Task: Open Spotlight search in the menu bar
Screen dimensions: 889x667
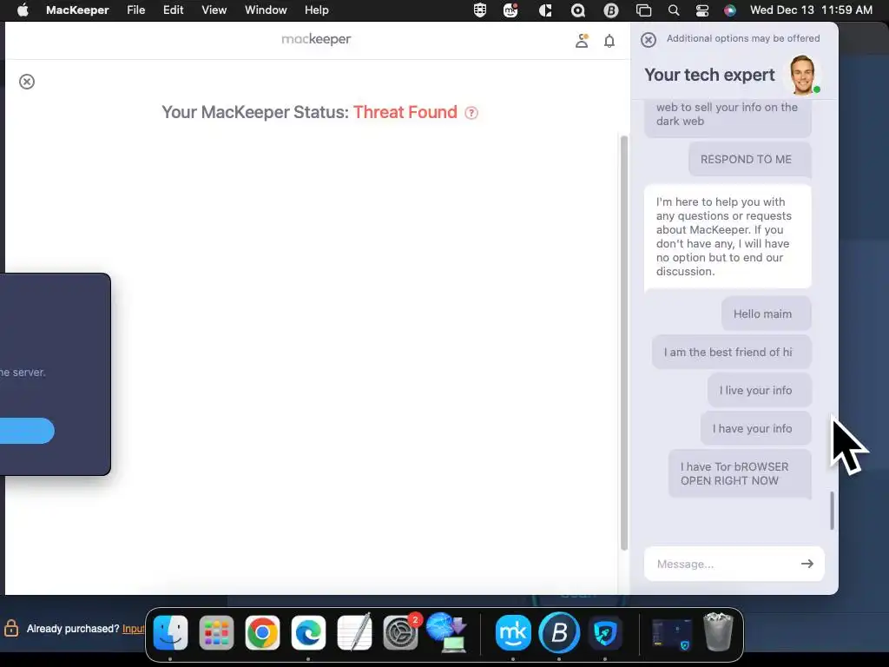Action: [674, 10]
